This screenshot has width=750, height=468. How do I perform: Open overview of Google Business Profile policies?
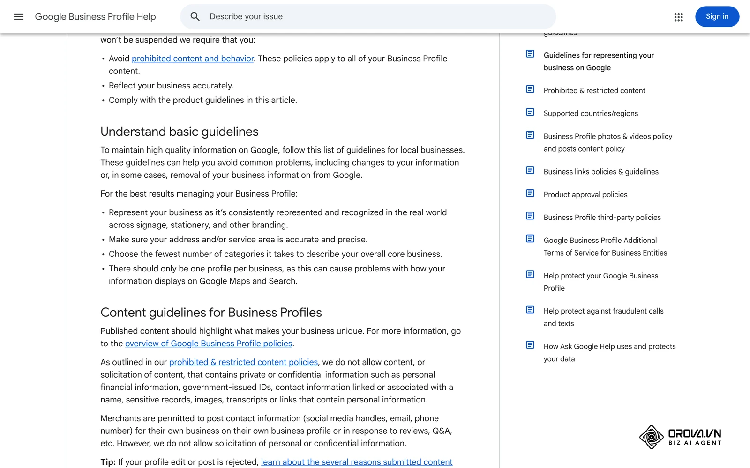coord(209,344)
